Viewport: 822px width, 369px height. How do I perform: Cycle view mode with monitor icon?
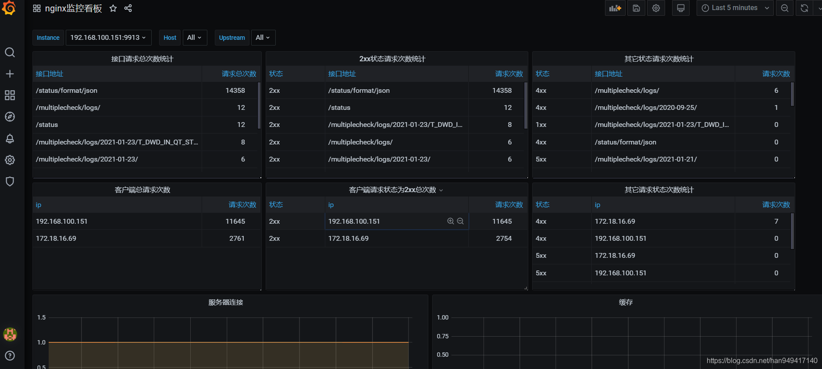point(681,8)
